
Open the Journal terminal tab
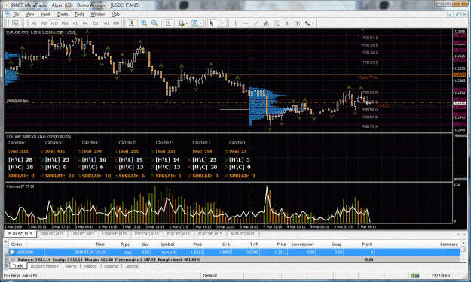click(x=132, y=266)
